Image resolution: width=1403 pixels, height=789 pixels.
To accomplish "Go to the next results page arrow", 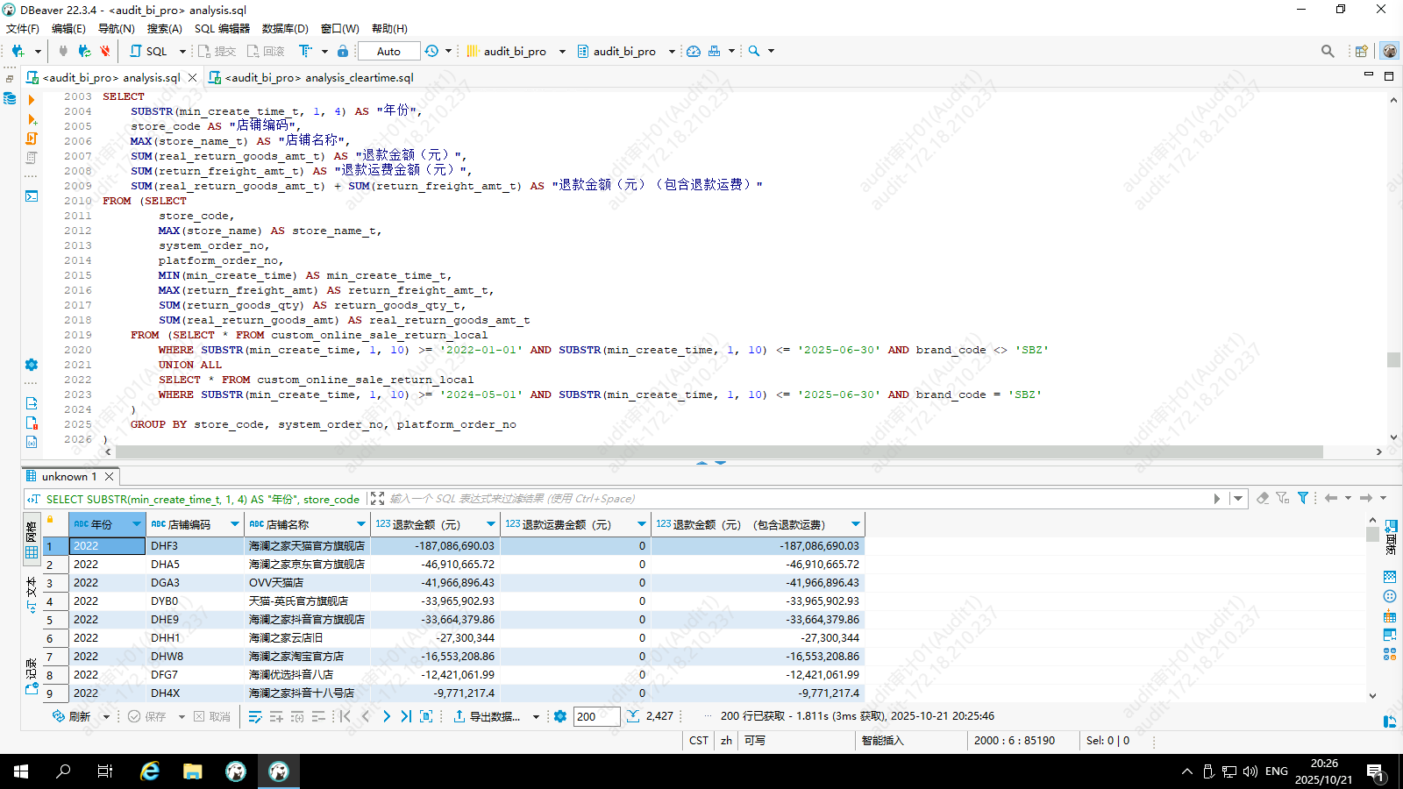I will tap(386, 716).
